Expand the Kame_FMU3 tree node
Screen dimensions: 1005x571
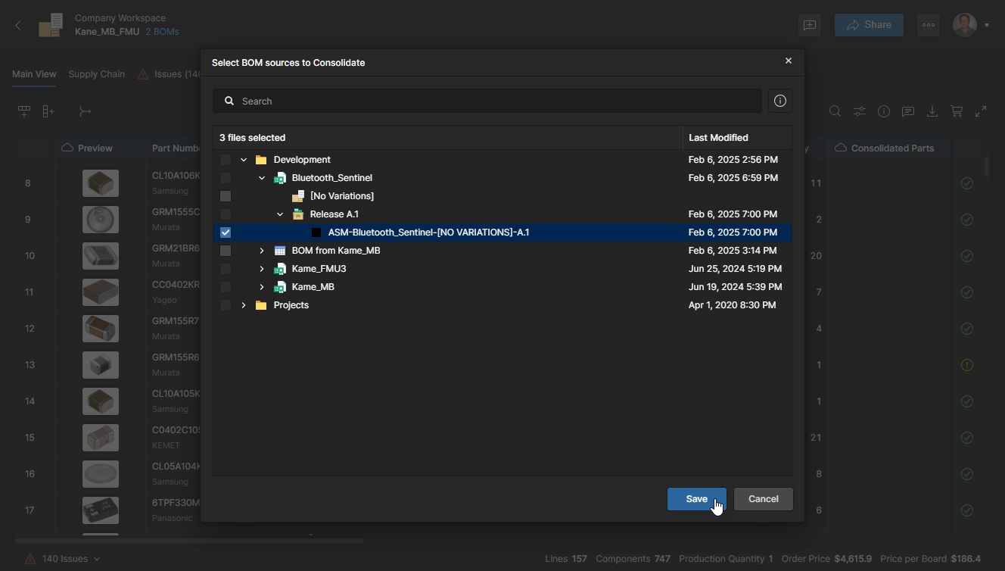262,269
